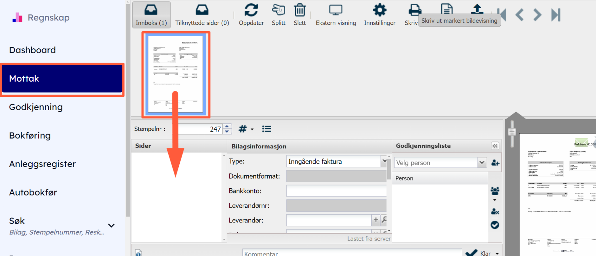This screenshot has width=596, height=256.
Task: Select the Splitt tool
Action: pos(278,11)
